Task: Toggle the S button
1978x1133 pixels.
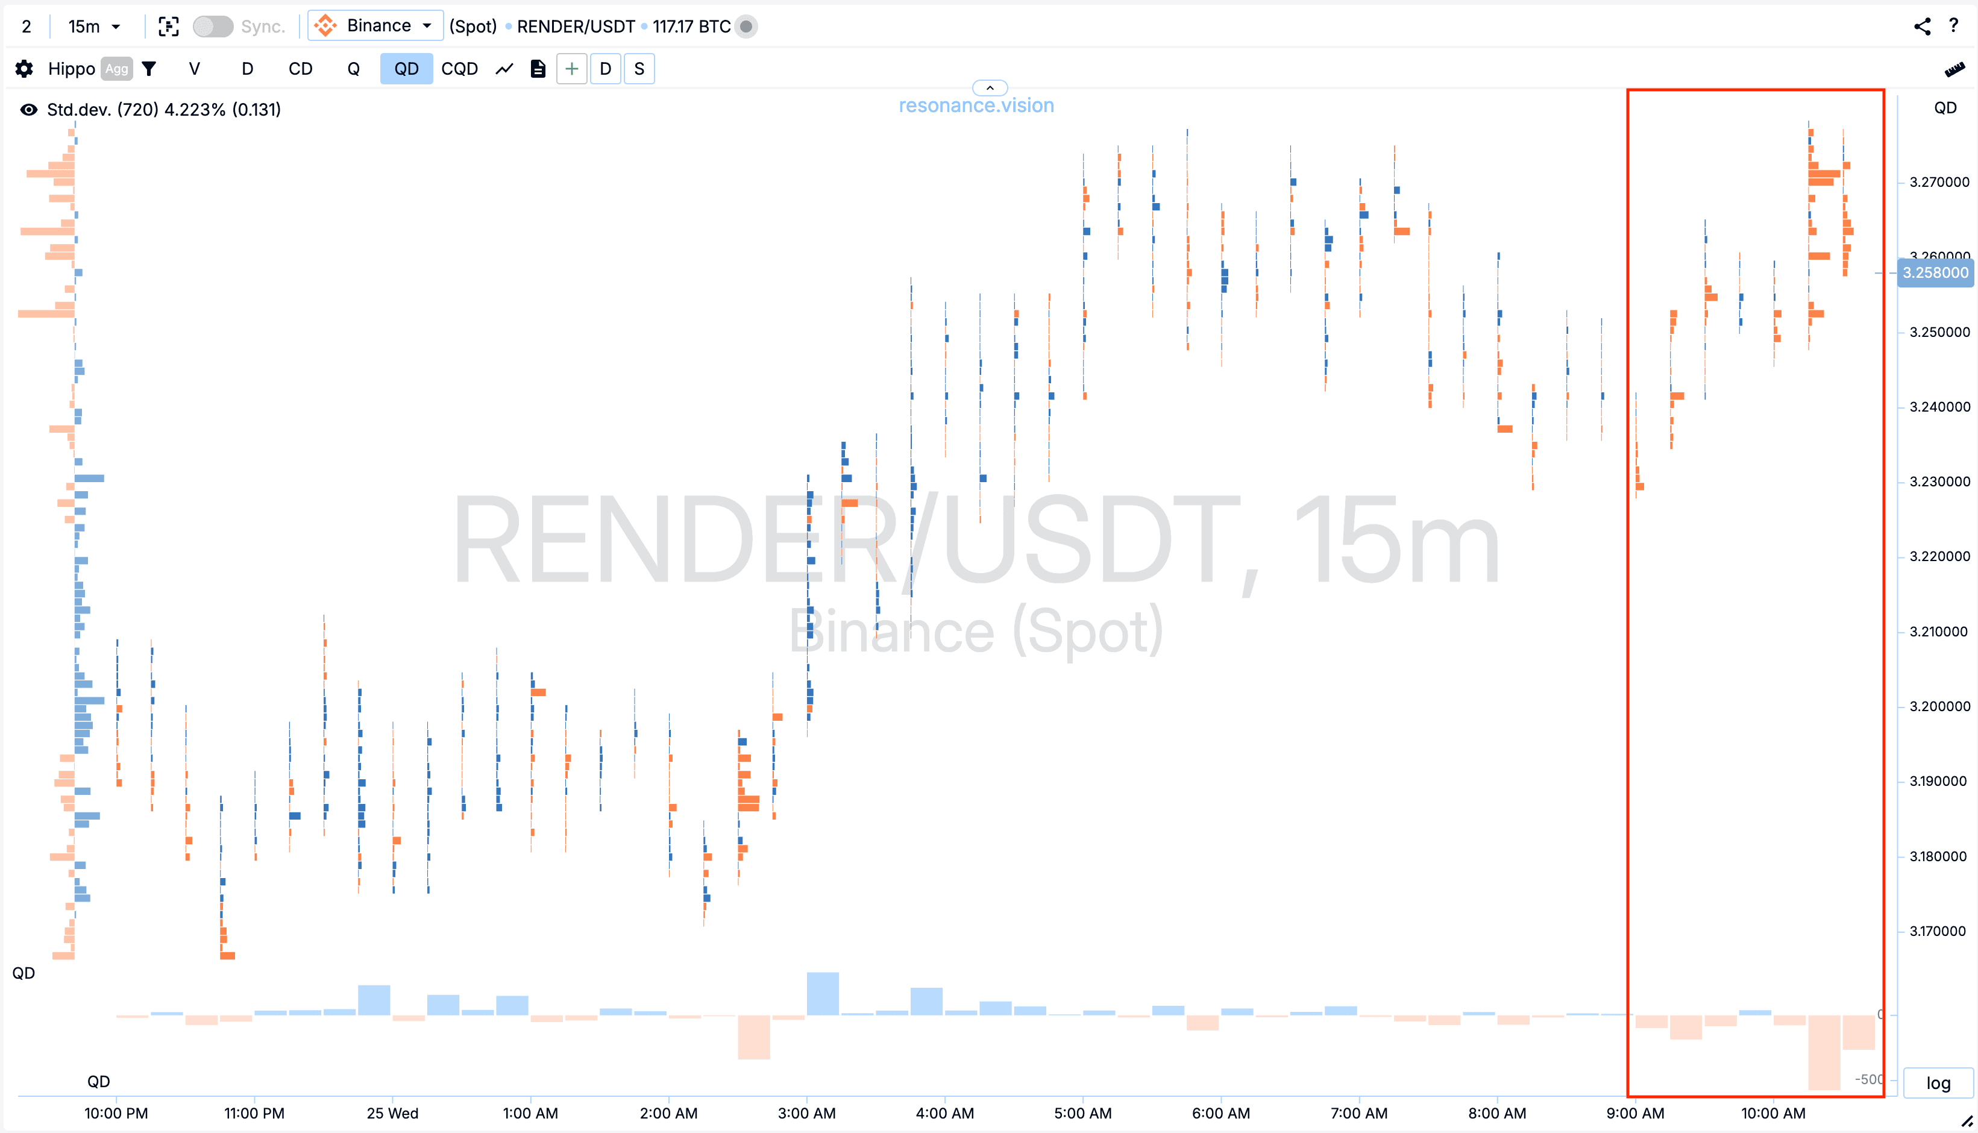Action: pos(639,69)
